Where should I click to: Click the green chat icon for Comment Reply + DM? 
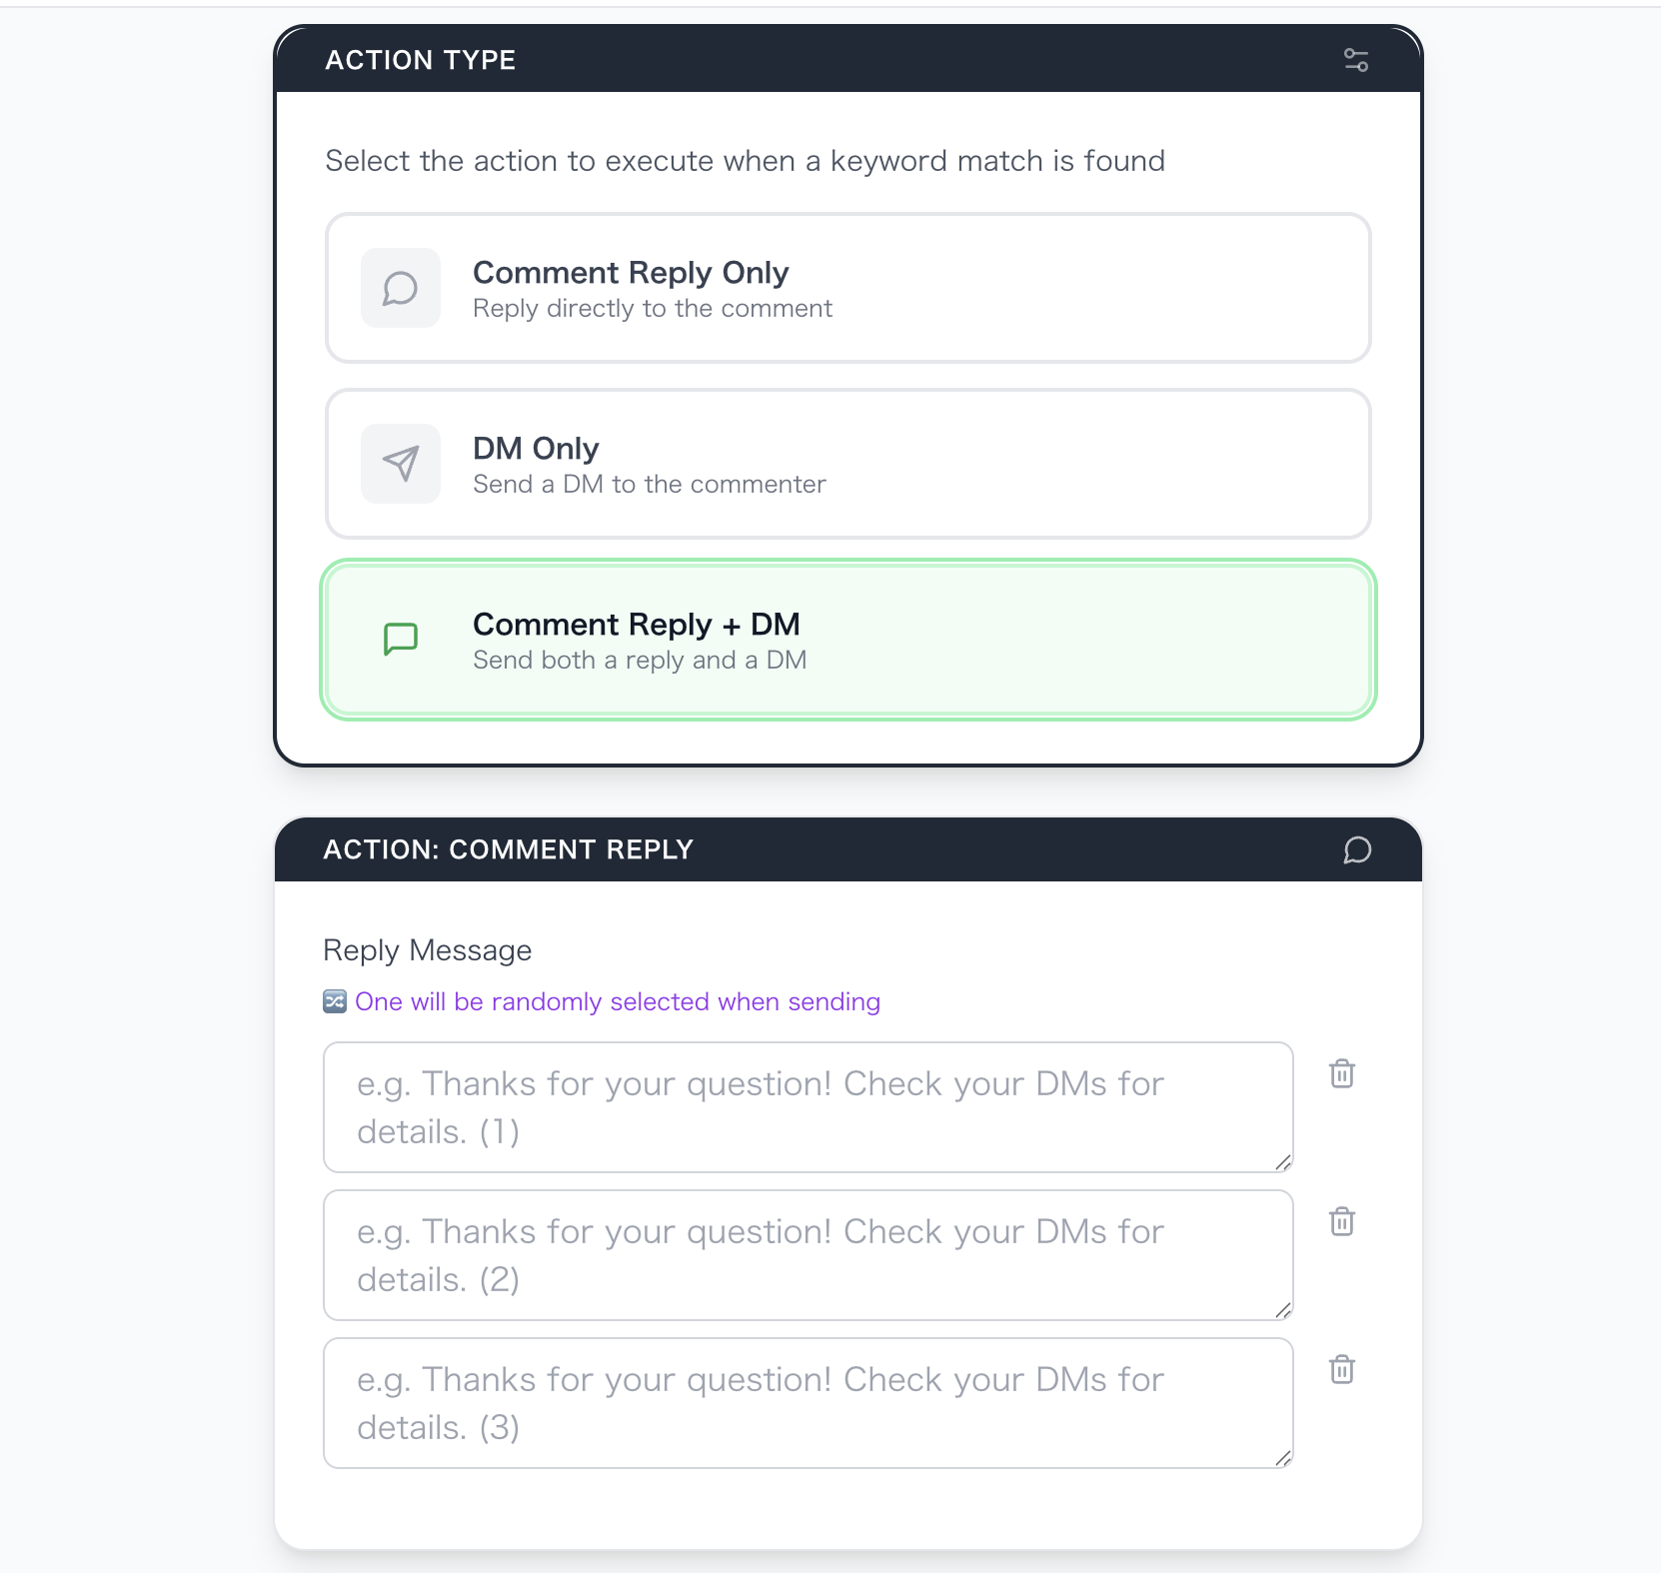click(401, 639)
